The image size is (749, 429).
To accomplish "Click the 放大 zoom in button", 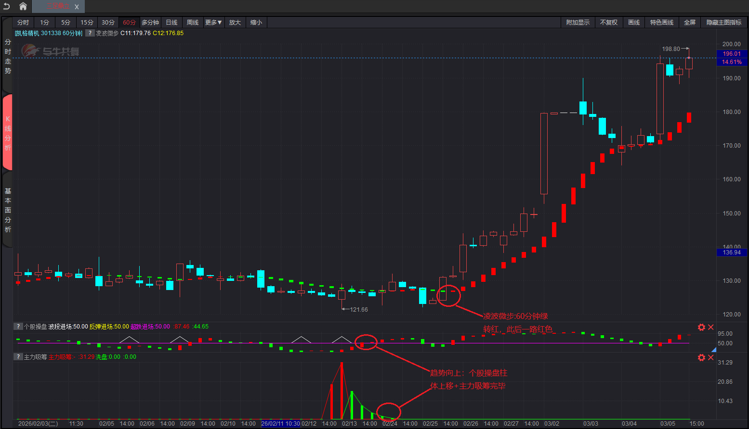I will [235, 23].
